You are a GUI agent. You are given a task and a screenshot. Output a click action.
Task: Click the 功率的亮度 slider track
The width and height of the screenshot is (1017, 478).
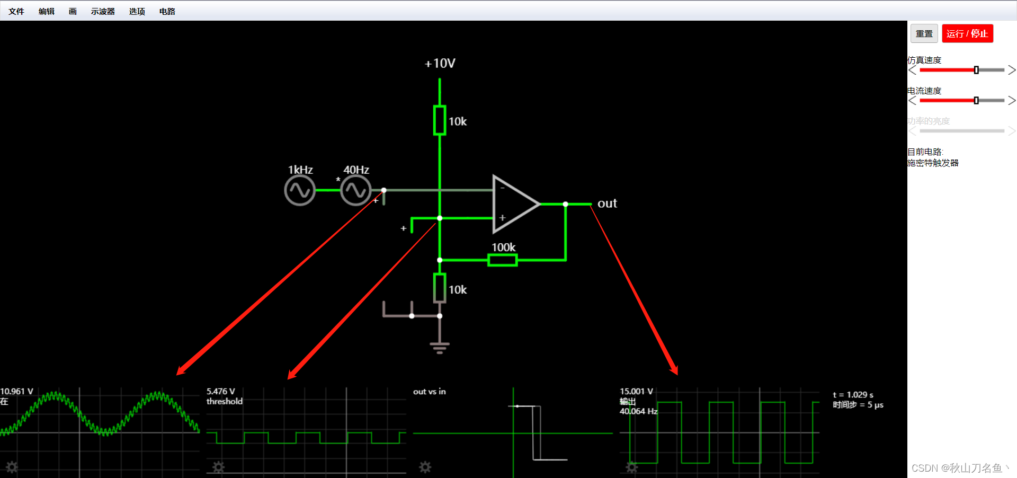(x=962, y=131)
